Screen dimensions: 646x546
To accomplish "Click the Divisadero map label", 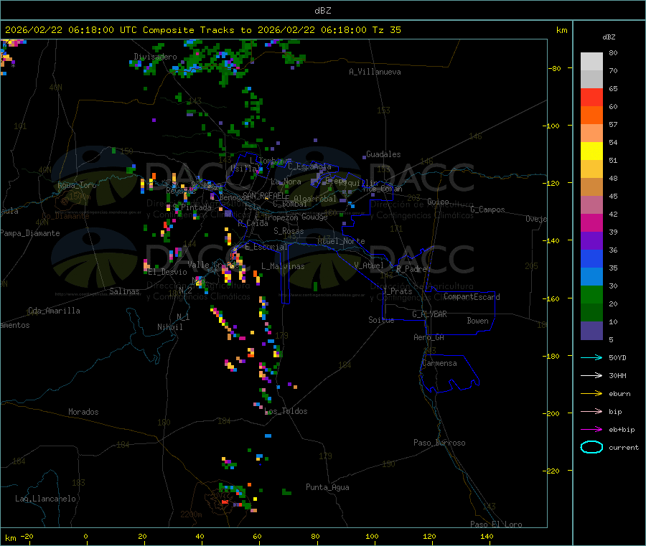I will (155, 57).
